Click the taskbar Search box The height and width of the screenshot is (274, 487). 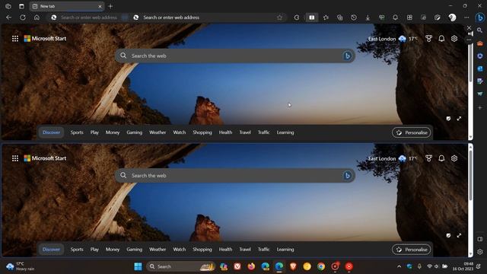coord(181,266)
